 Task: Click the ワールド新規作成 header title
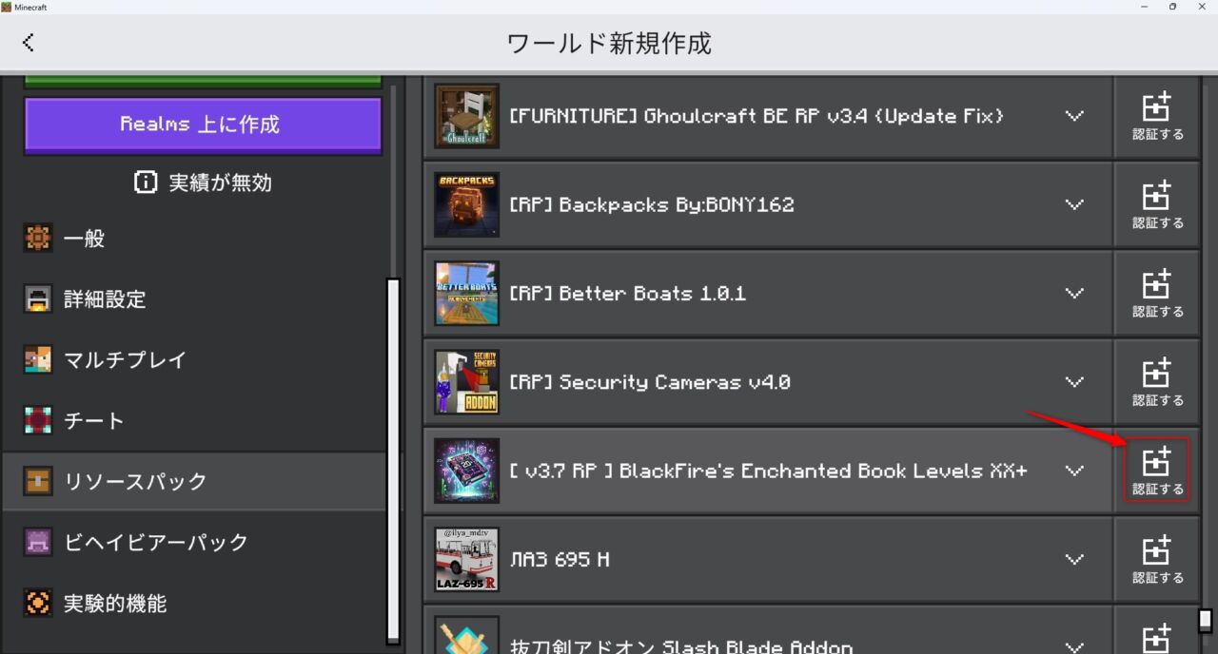[x=609, y=43]
